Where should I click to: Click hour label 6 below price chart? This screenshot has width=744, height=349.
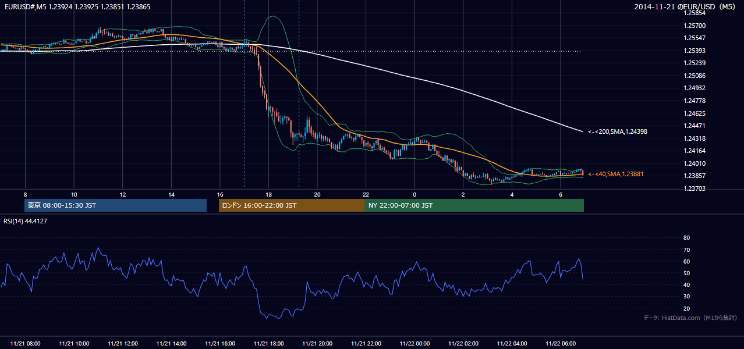click(x=561, y=194)
